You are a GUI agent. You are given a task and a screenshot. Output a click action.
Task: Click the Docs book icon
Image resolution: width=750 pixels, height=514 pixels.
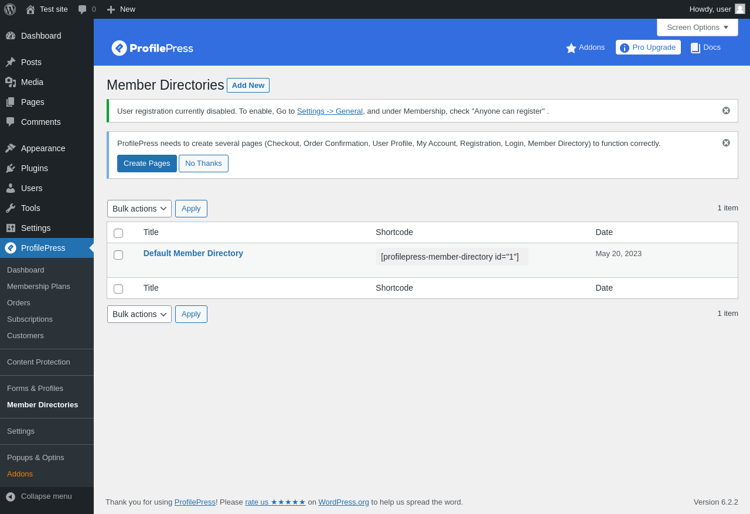(x=696, y=48)
